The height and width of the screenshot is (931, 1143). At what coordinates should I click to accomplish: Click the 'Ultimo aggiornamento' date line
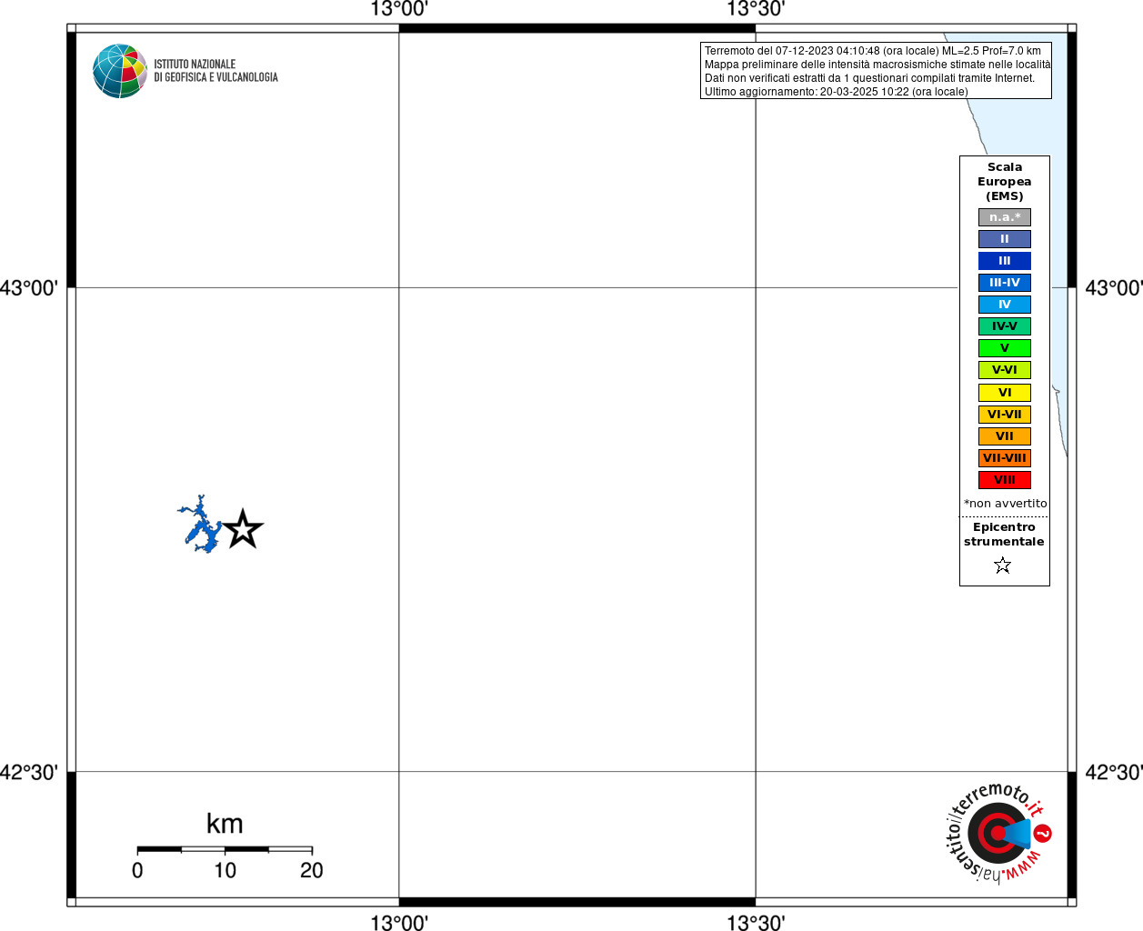[x=836, y=92]
